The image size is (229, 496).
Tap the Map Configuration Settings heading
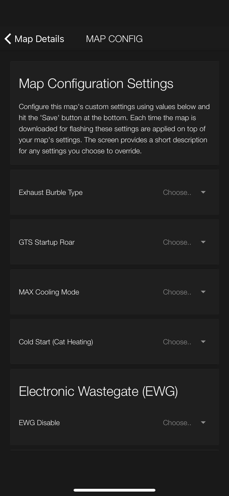pyautogui.click(x=96, y=84)
